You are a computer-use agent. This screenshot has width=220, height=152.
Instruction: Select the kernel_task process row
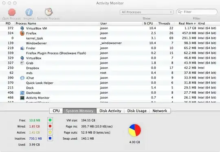click(x=110, y=38)
